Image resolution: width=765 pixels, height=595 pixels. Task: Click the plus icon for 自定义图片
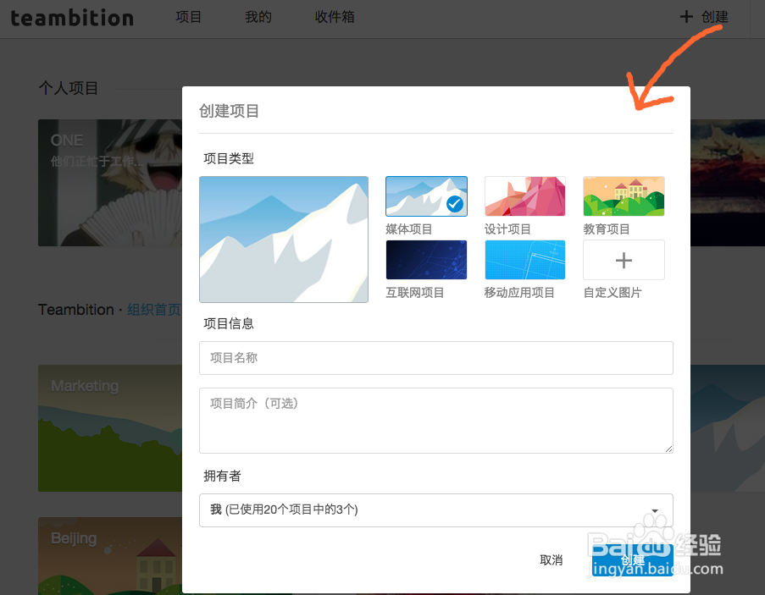(624, 260)
